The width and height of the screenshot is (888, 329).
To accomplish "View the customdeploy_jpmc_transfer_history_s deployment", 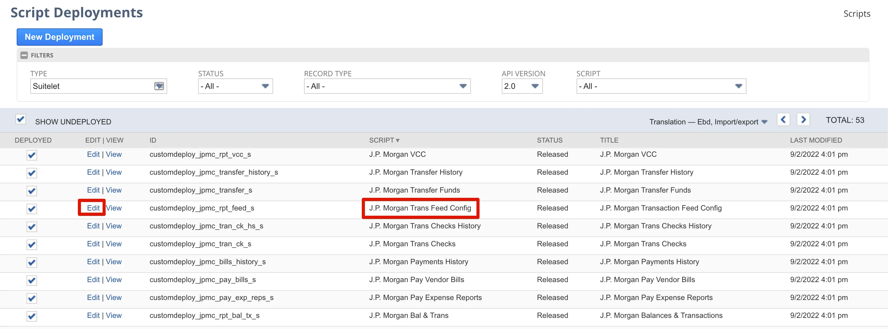I will (x=114, y=172).
